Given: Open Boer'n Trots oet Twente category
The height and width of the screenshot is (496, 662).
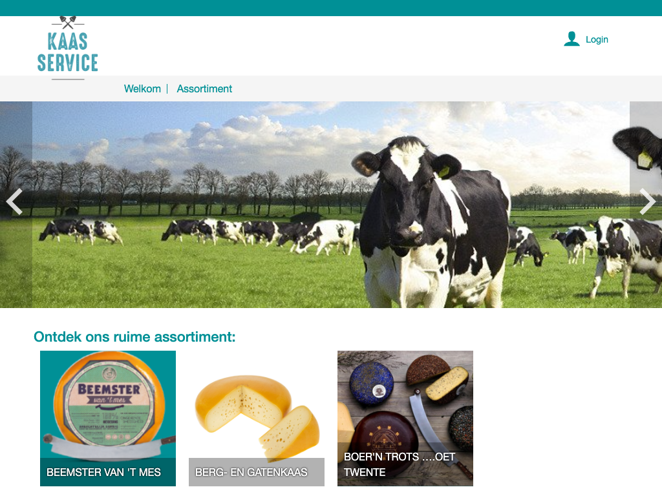Looking at the screenshot, I should coord(405,418).
